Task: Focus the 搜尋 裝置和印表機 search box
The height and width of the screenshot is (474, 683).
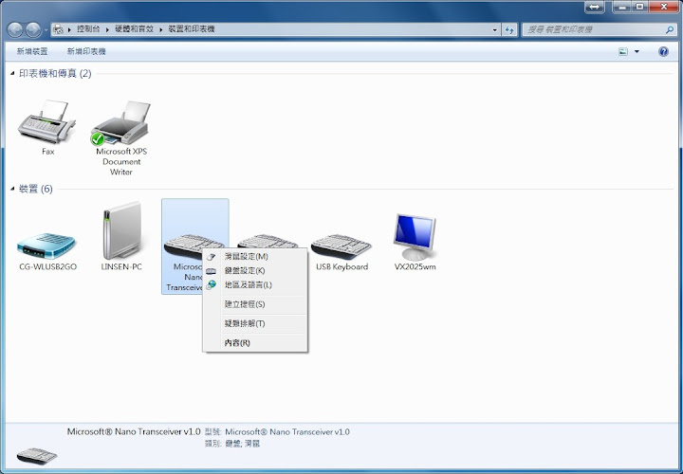Action: 595,29
